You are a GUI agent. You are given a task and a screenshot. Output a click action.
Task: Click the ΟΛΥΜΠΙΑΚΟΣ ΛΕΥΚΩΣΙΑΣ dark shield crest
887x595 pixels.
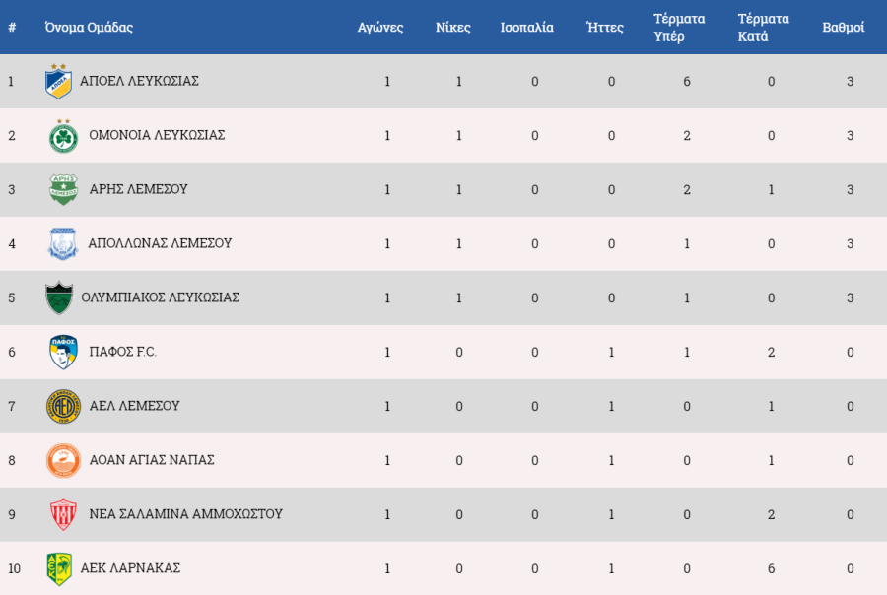tap(59, 297)
